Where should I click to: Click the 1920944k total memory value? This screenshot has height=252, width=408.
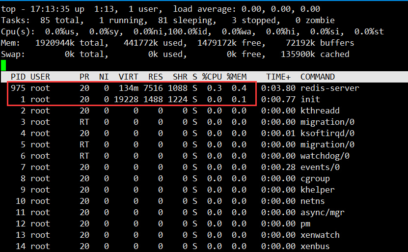tap(57, 43)
